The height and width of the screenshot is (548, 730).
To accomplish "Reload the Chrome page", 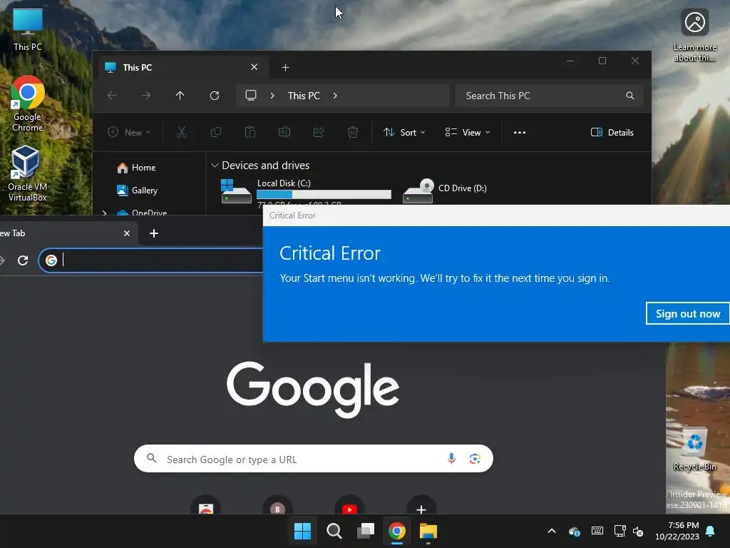I will pyautogui.click(x=23, y=260).
